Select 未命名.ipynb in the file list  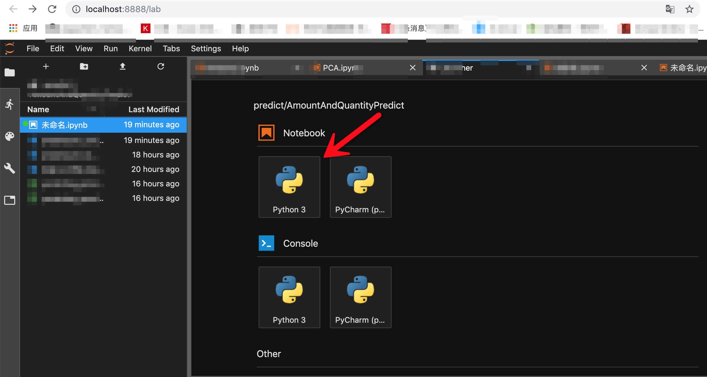[64, 125]
